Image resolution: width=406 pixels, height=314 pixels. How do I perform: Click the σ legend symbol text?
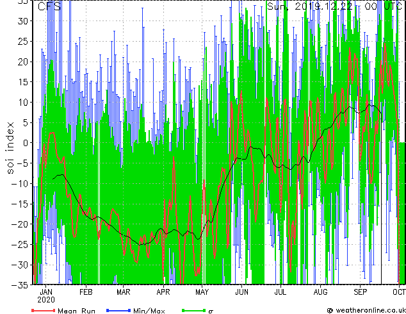tap(211, 311)
